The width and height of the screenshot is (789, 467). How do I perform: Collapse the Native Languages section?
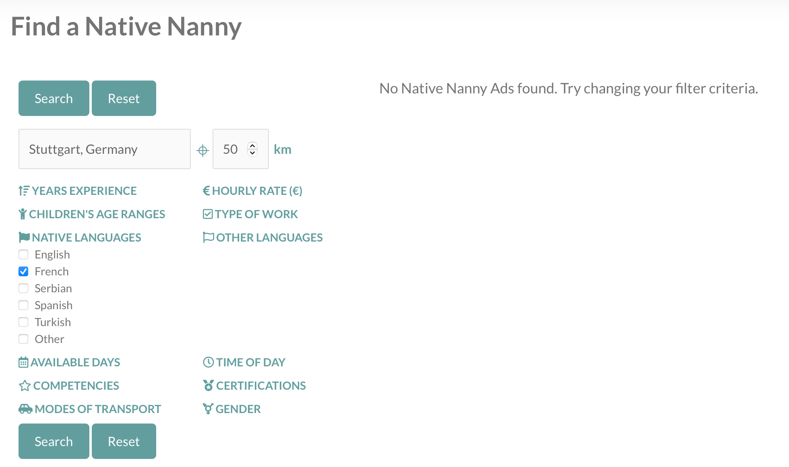80,238
